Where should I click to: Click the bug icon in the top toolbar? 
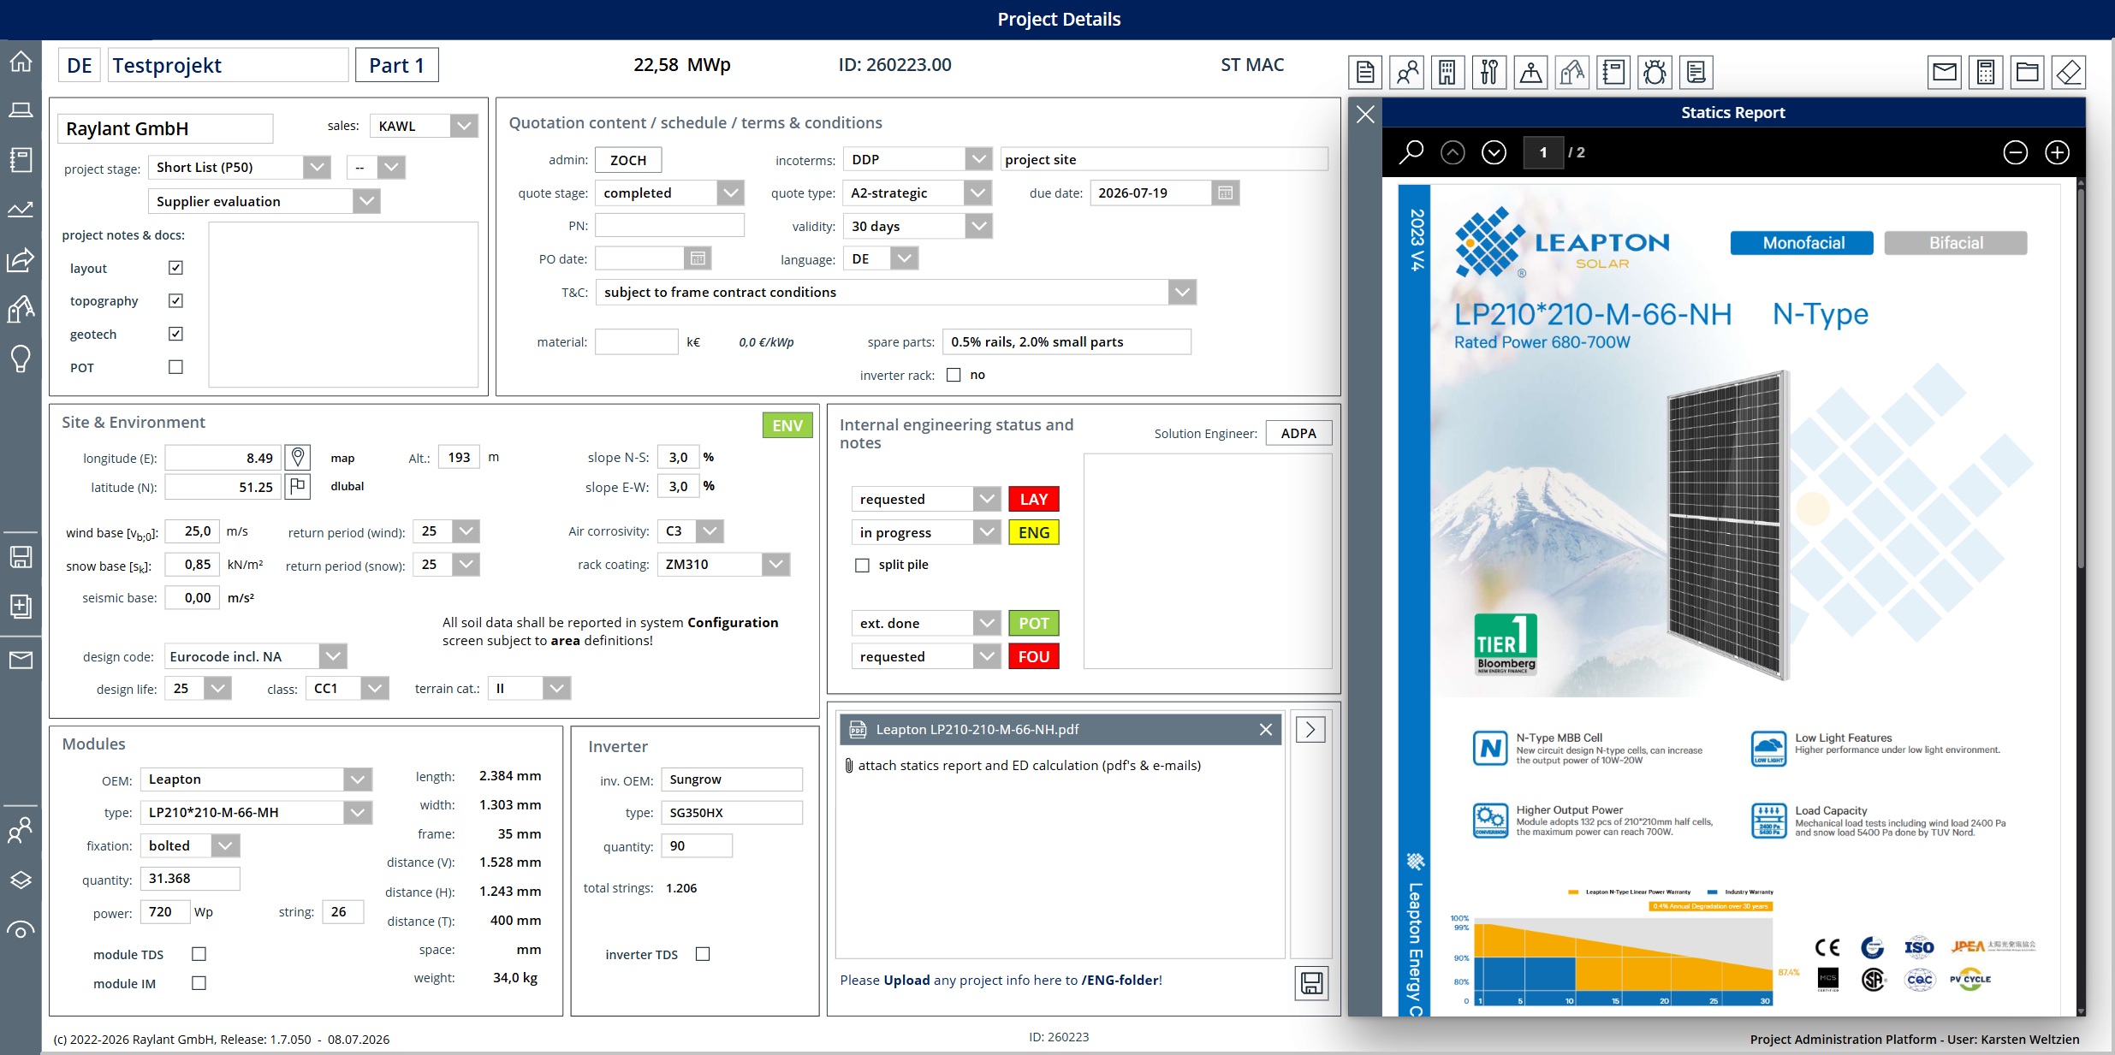point(1655,72)
